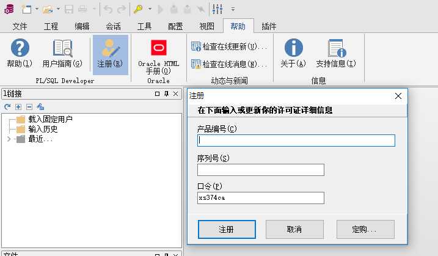Open the key logon dropdown arrow

[x=149, y=9]
